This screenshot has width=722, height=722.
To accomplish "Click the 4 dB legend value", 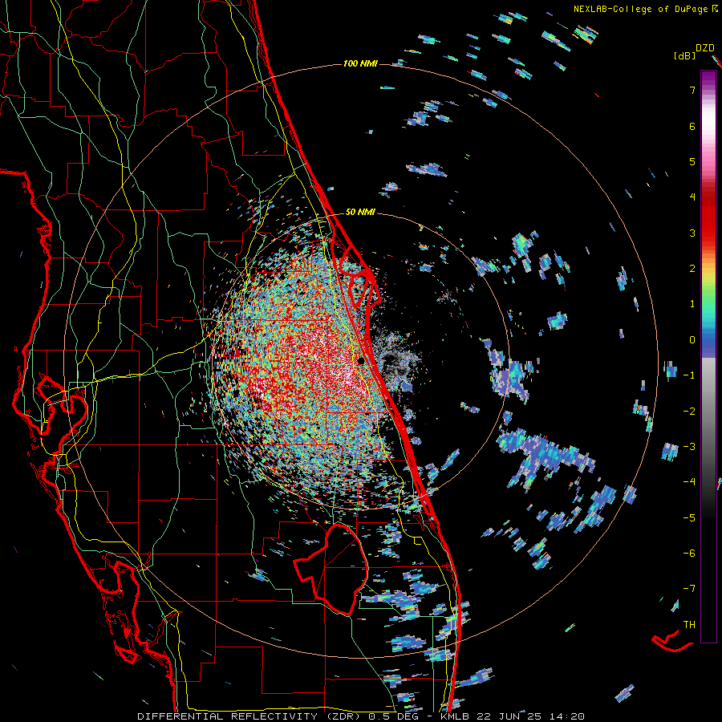I will click(692, 197).
